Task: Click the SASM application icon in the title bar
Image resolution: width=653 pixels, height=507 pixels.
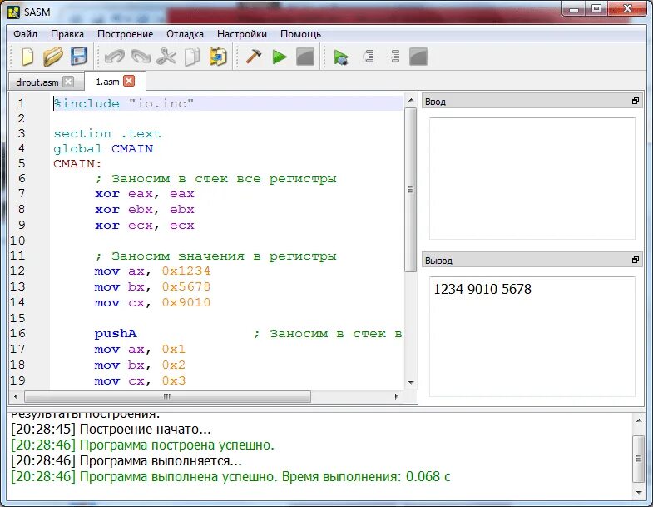Action: coord(13,12)
